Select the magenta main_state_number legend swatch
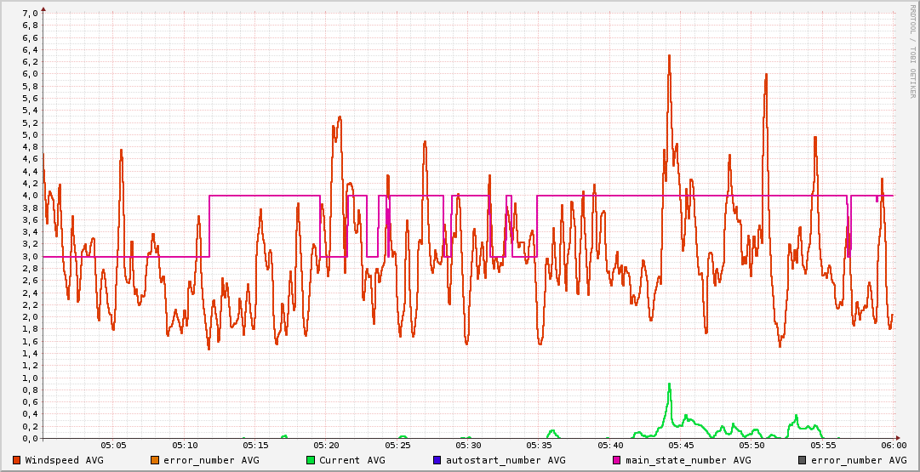920x472 pixels. tap(617, 460)
